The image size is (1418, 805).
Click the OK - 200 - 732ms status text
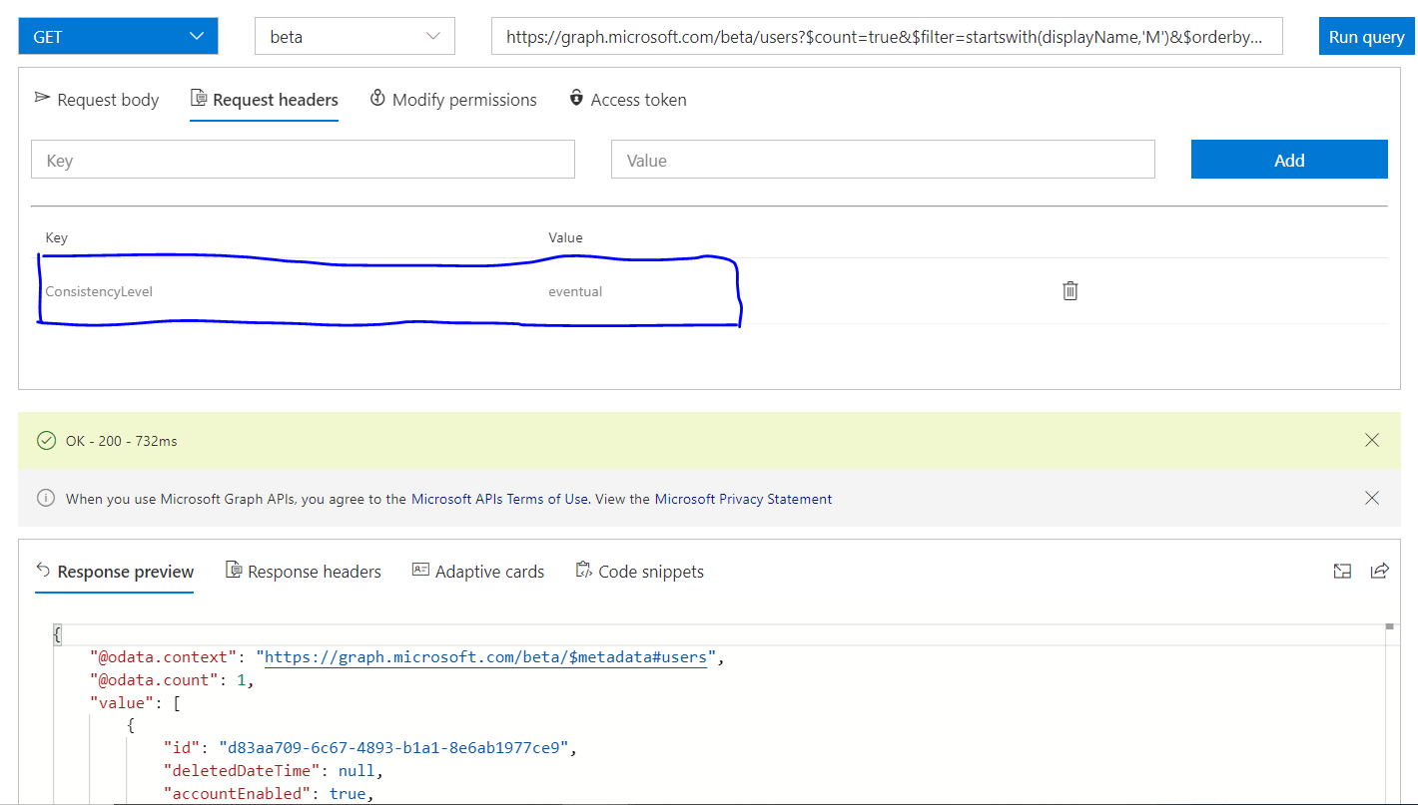121,441
